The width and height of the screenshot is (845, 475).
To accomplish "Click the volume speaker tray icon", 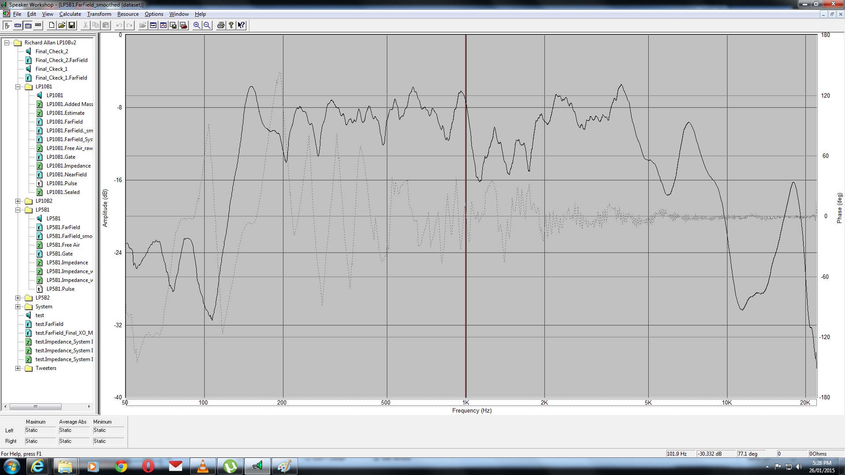I will coord(799,467).
